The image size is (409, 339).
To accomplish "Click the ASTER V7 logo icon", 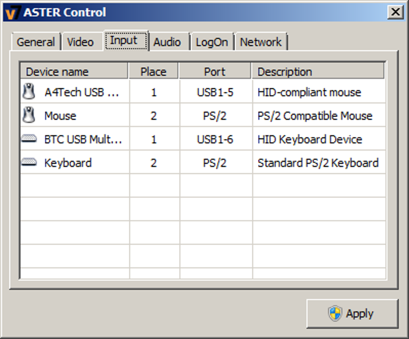I will point(13,12).
